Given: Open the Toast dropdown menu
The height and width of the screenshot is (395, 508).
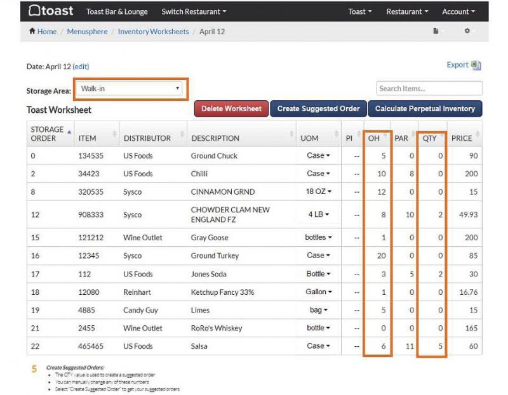Looking at the screenshot, I should pyautogui.click(x=359, y=11).
